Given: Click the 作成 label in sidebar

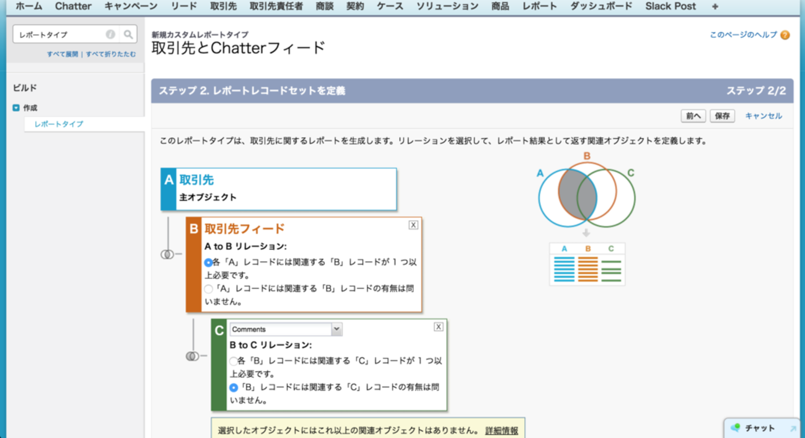Looking at the screenshot, I should point(30,108).
